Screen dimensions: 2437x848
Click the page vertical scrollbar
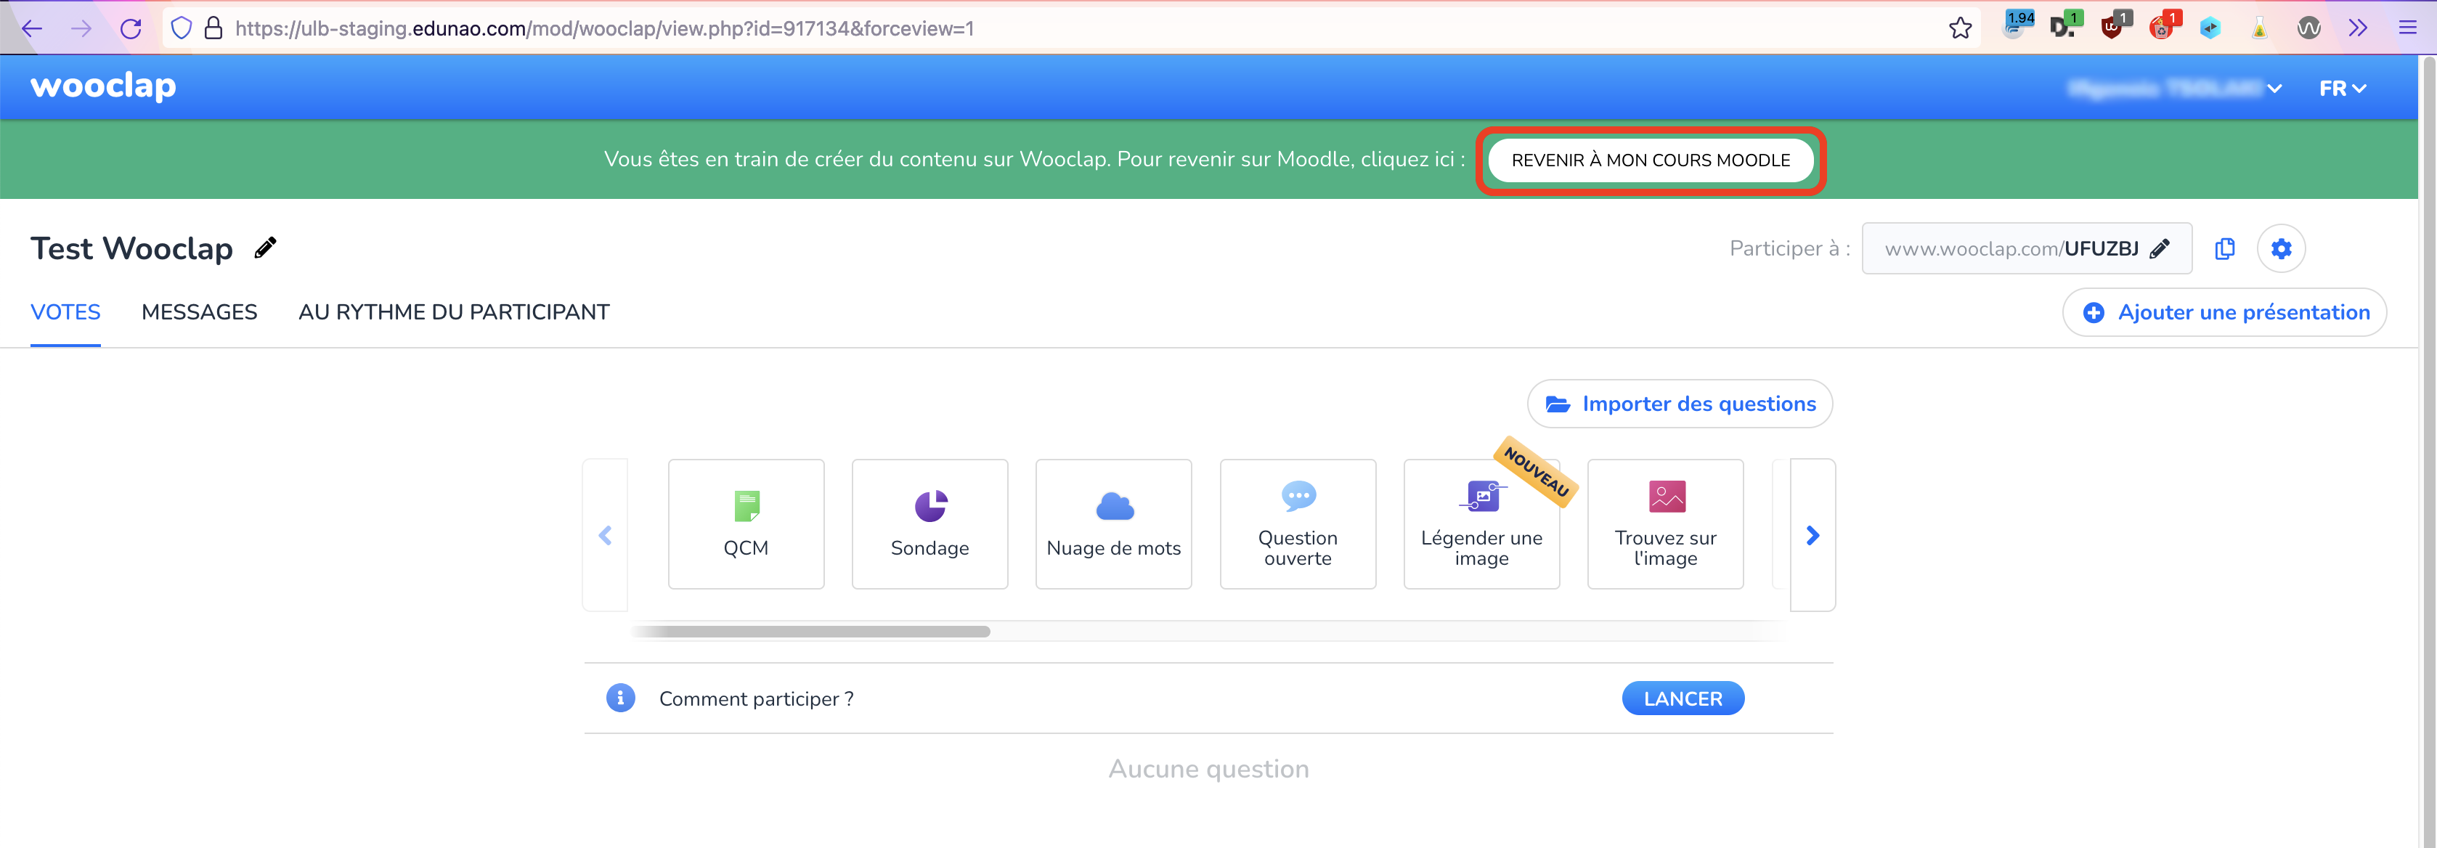tap(2428, 452)
